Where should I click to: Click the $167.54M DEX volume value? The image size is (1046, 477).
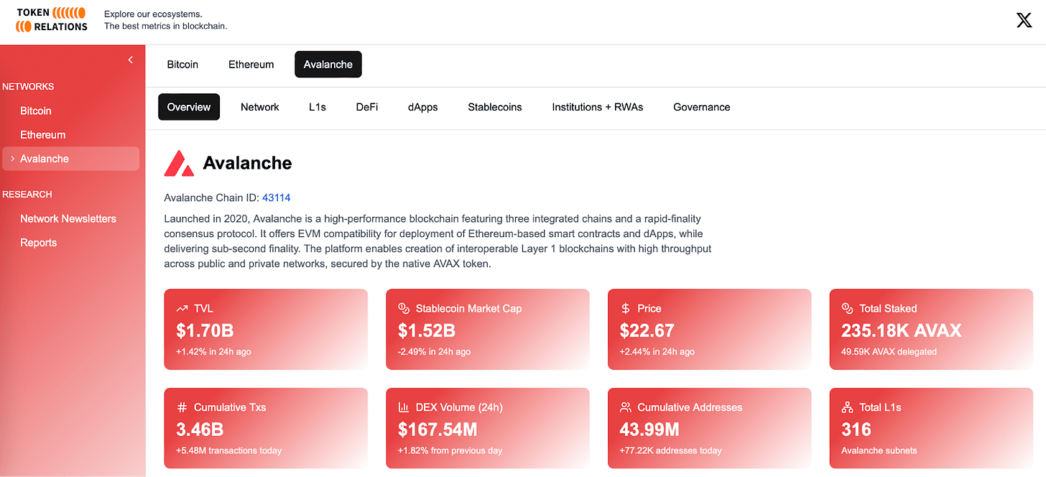point(438,430)
